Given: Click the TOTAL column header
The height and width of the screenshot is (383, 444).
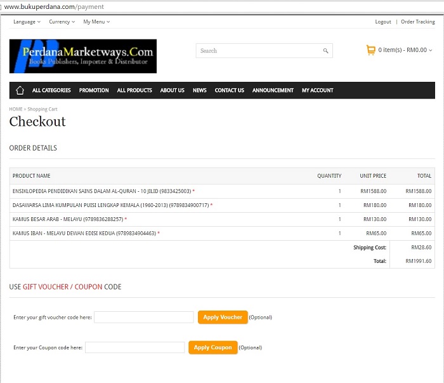Looking at the screenshot, I should pyautogui.click(x=424, y=176).
